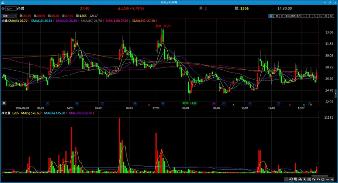Select the 15-minute period button
The width and height of the screenshot is (338, 183).
(320, 16)
